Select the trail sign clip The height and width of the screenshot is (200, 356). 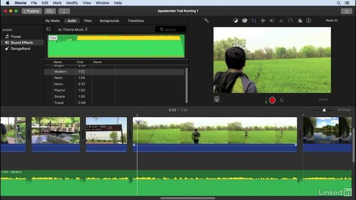tap(106, 134)
